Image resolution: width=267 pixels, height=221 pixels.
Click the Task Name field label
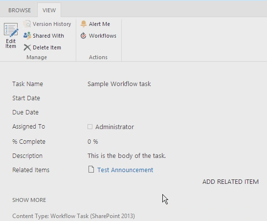point(27,84)
